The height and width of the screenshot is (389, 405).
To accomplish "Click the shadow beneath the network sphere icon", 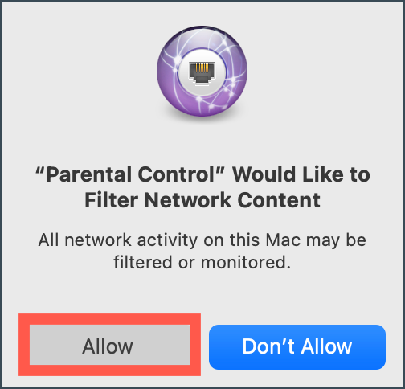I will 202,117.
